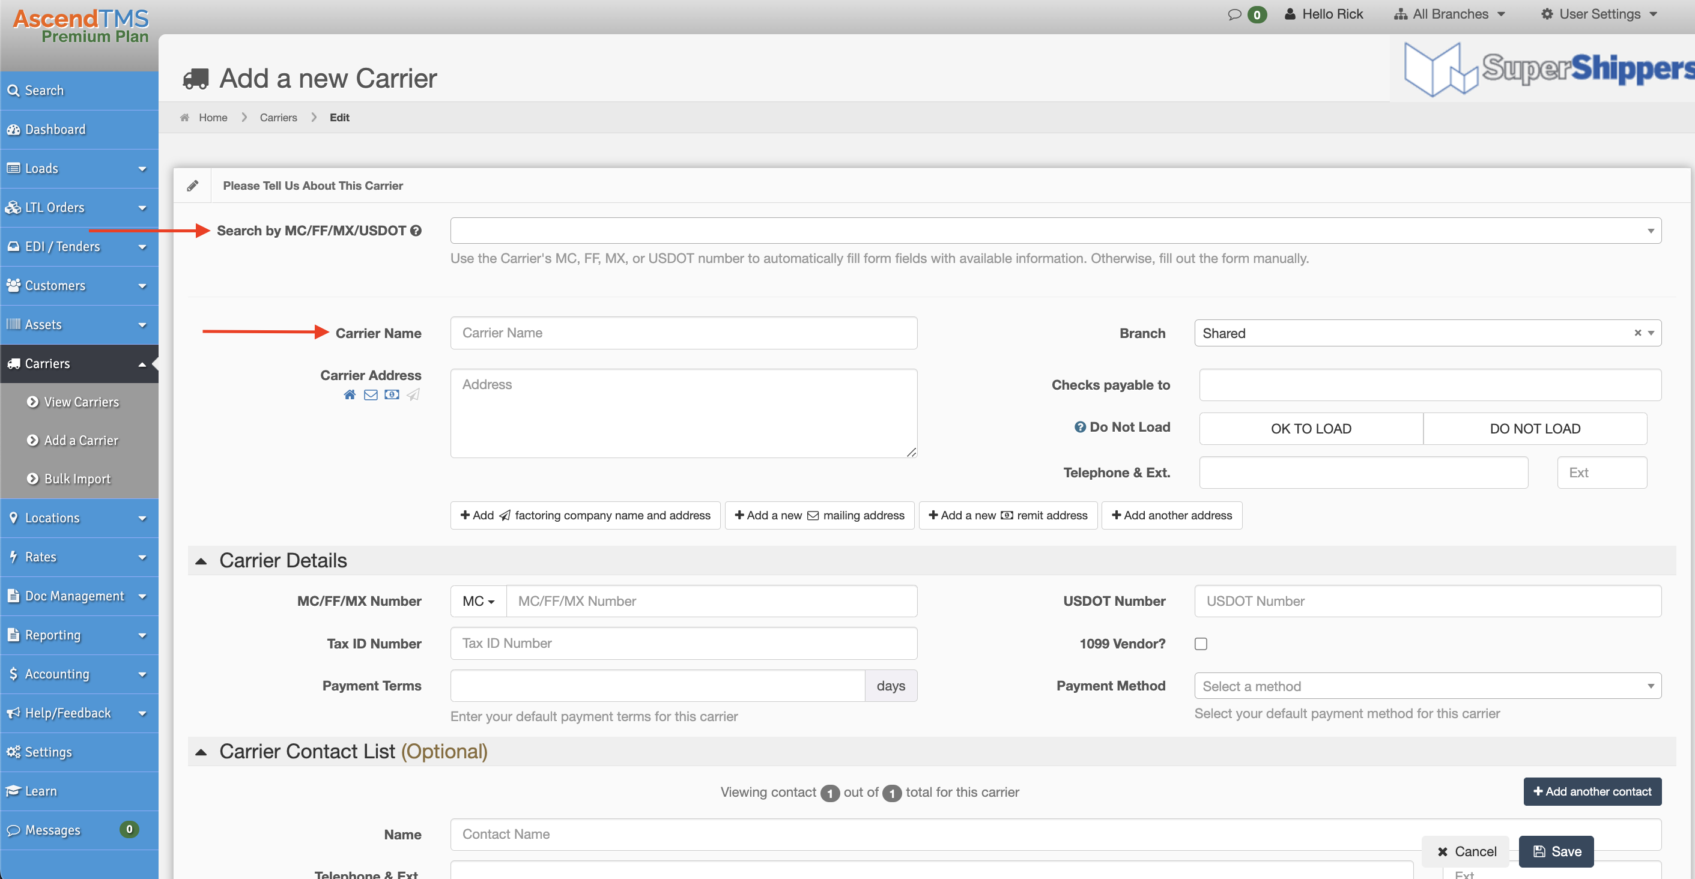1695x879 pixels.
Task: Expand the Loads sidebar menu
Action: coord(79,169)
